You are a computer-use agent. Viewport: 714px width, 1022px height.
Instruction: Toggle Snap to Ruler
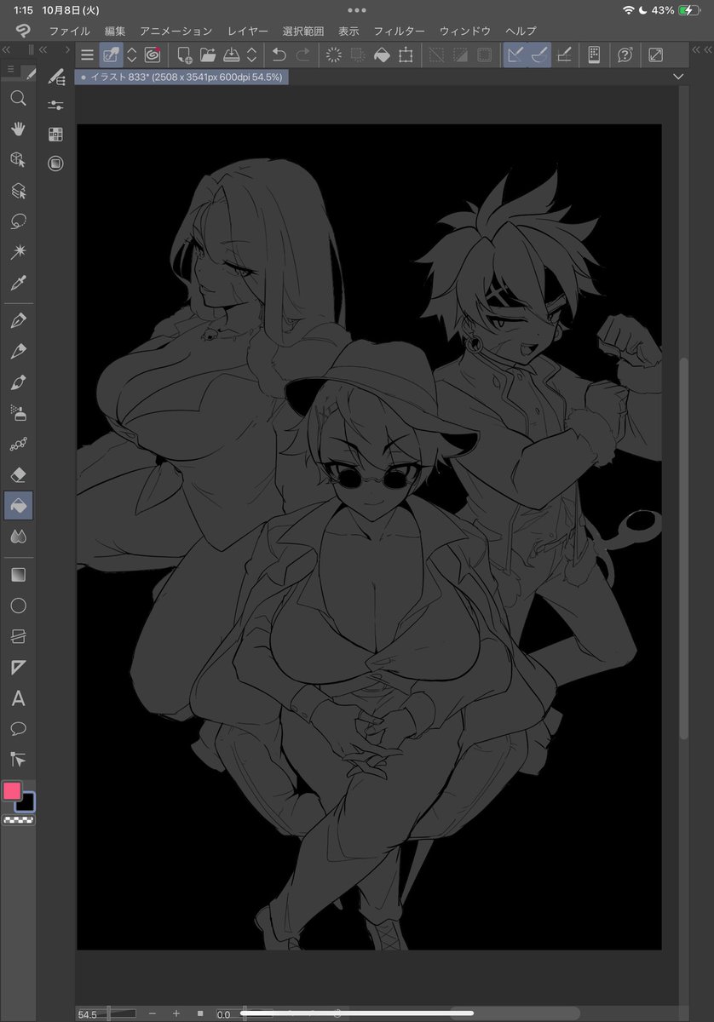pos(515,55)
